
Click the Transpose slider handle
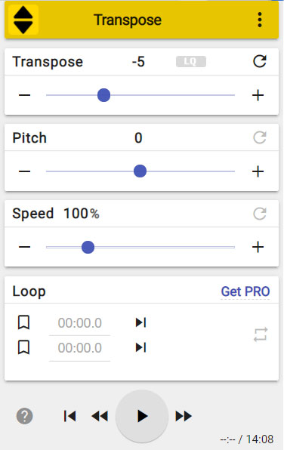point(103,95)
